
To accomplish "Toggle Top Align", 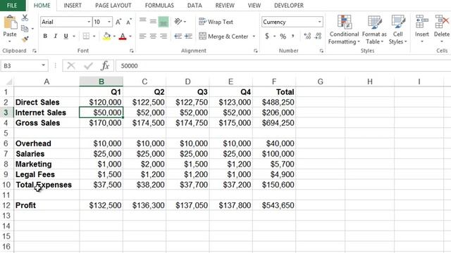I will tap(142, 21).
